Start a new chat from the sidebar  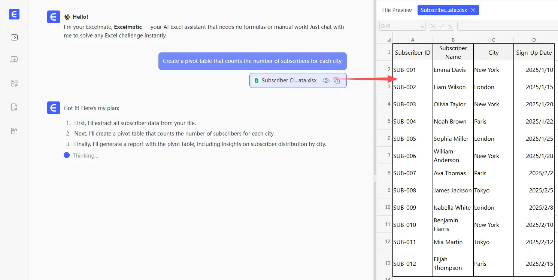pyautogui.click(x=14, y=60)
